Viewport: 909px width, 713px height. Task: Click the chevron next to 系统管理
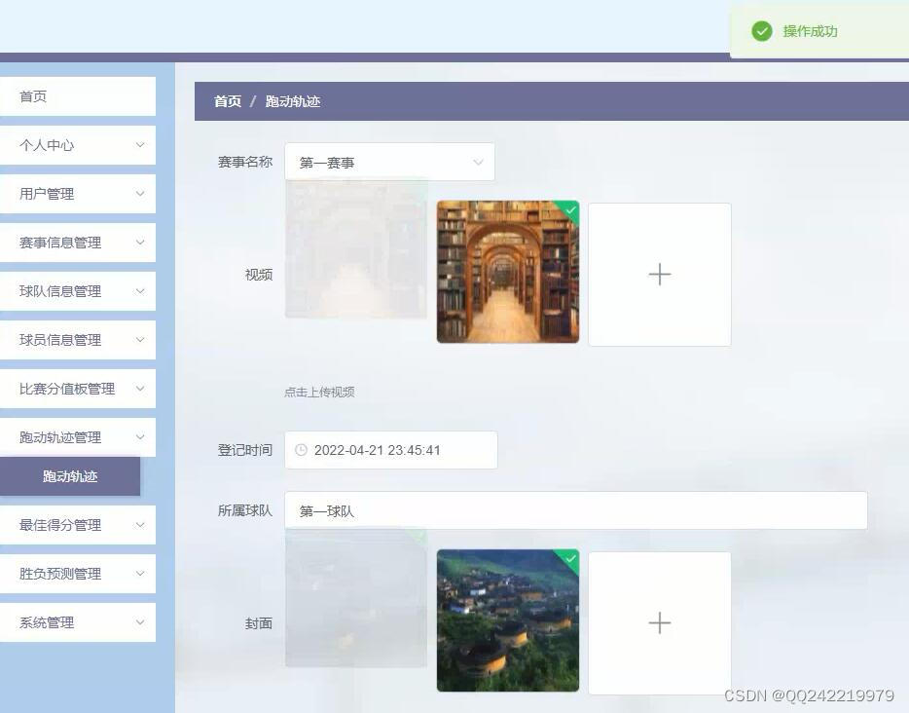tap(140, 622)
